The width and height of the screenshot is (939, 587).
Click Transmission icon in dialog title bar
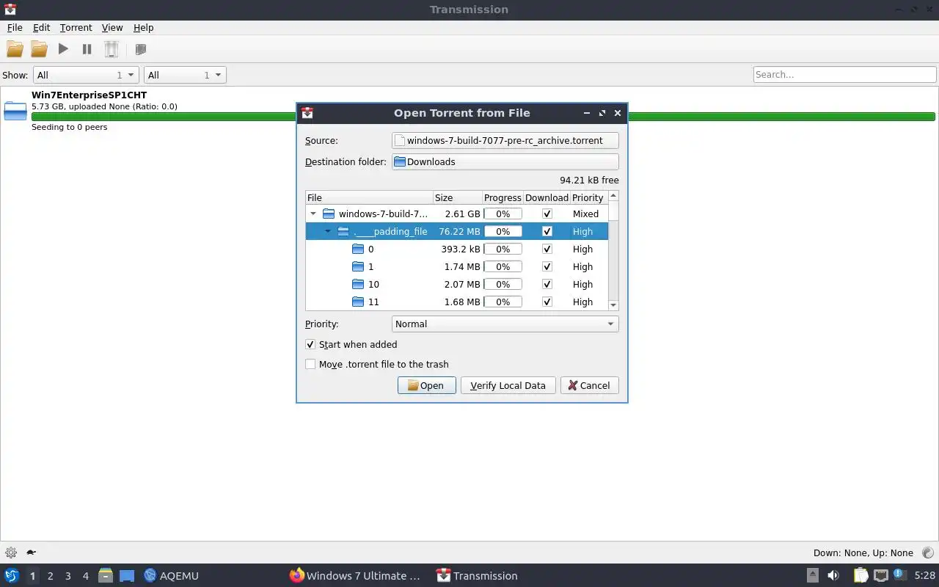(307, 113)
